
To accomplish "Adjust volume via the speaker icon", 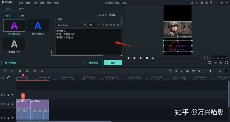I will pyautogui.click(x=221, y=63).
